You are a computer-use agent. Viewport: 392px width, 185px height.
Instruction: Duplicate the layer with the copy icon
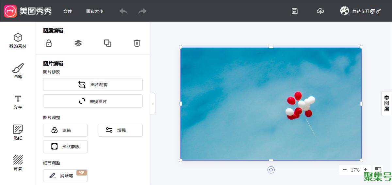tap(107, 43)
